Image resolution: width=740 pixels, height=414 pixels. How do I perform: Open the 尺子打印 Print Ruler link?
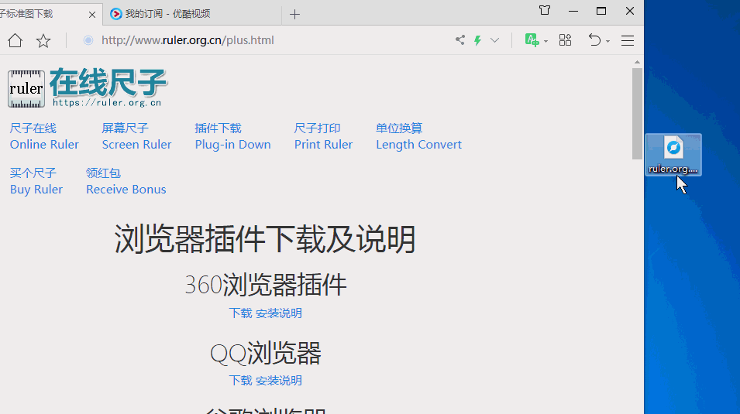pyautogui.click(x=323, y=136)
